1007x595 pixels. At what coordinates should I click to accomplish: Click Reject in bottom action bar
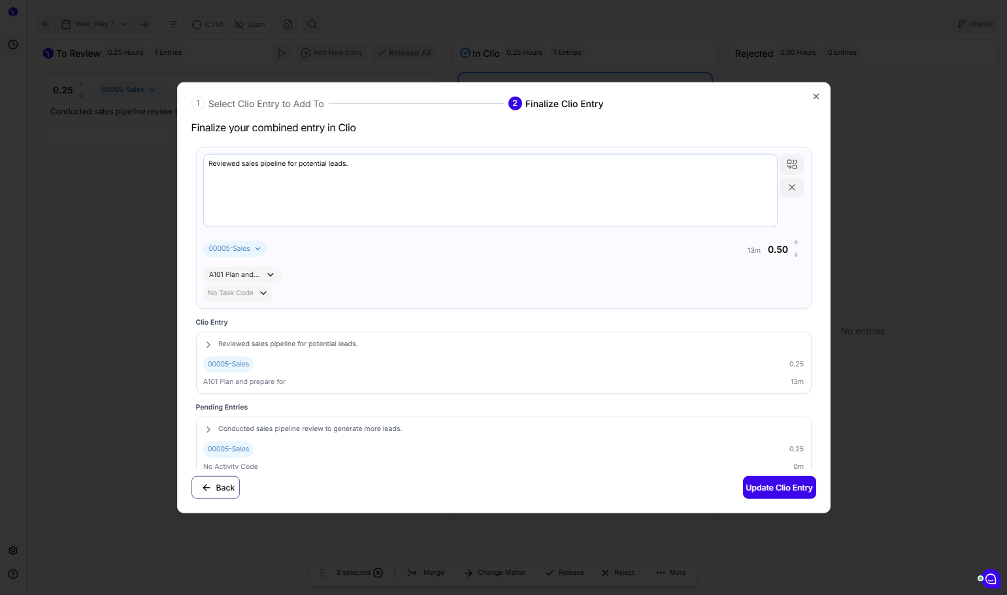tap(618, 573)
